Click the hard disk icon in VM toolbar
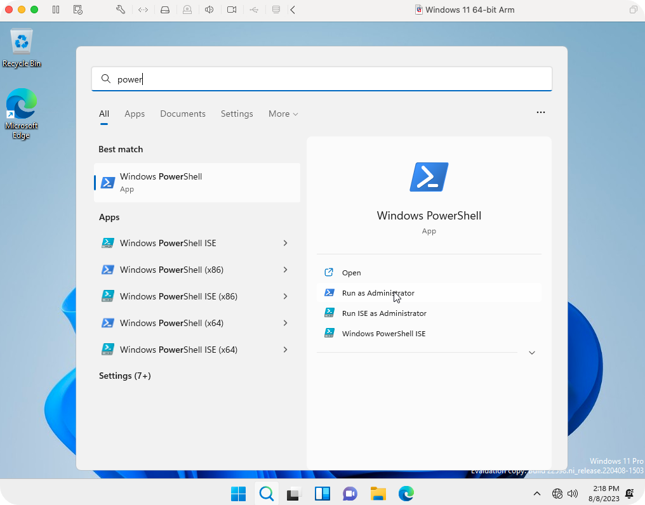 (165, 10)
